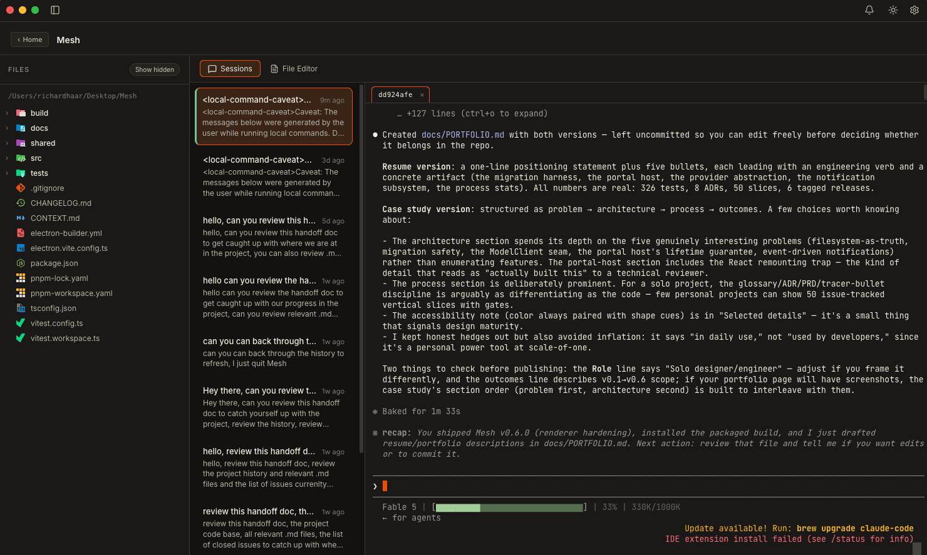Click the pnpm-lock.yaml icon
Viewport: 927px width, 555px height.
pyautogui.click(x=21, y=278)
